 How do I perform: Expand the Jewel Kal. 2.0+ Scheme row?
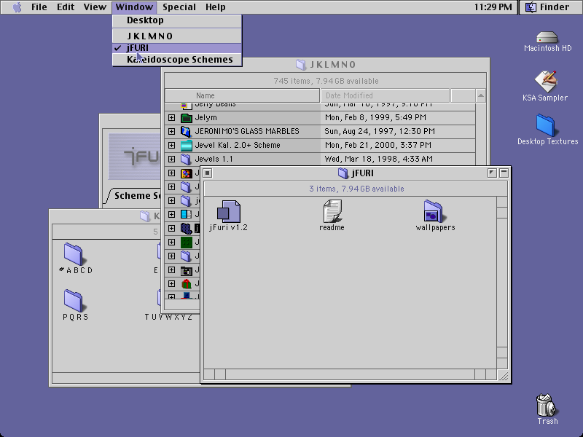coord(171,145)
